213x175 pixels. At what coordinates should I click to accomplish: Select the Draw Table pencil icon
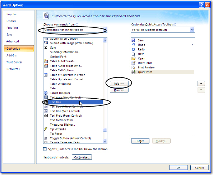point(133,63)
